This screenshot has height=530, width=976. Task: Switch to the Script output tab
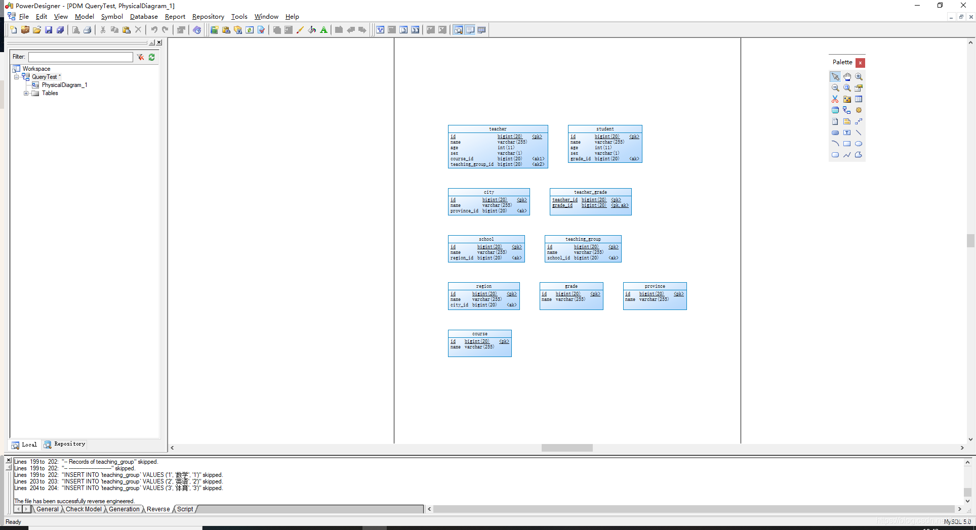pyautogui.click(x=185, y=509)
